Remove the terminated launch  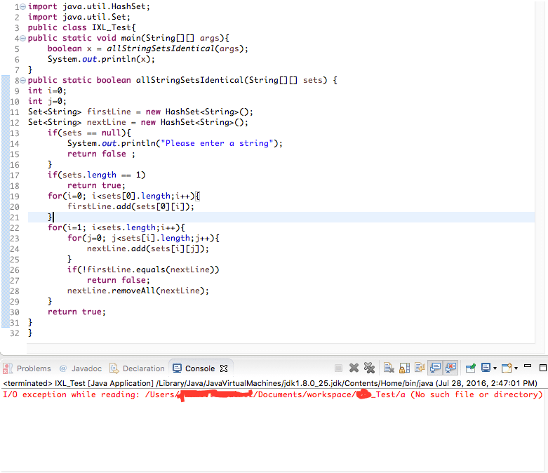tap(354, 368)
